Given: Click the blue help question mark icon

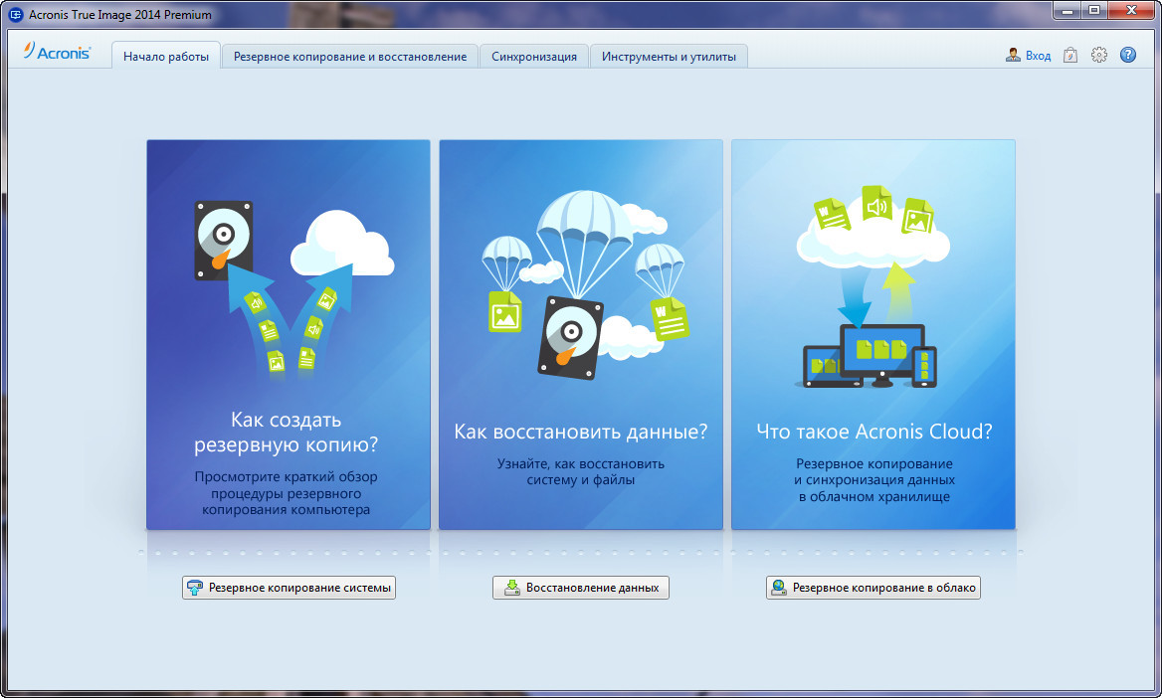Looking at the screenshot, I should click(x=1127, y=56).
